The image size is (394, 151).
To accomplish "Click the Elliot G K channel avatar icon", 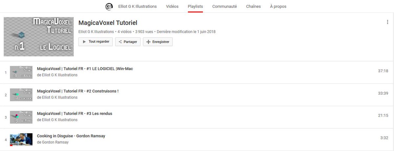I will pos(109,6).
